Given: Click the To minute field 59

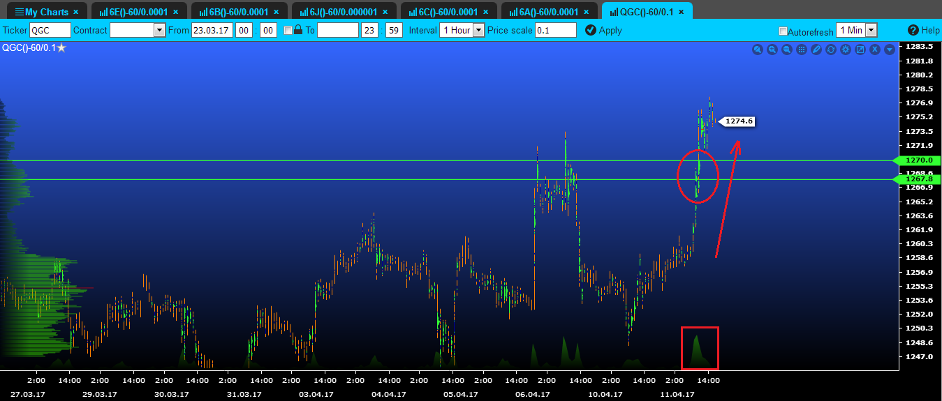Looking at the screenshot, I should 394,30.
